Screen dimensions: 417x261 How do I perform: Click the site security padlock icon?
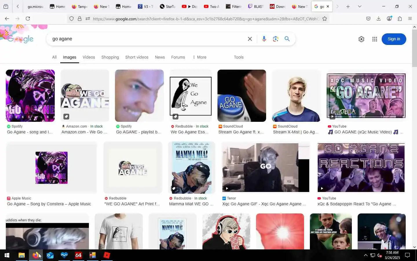80,19
